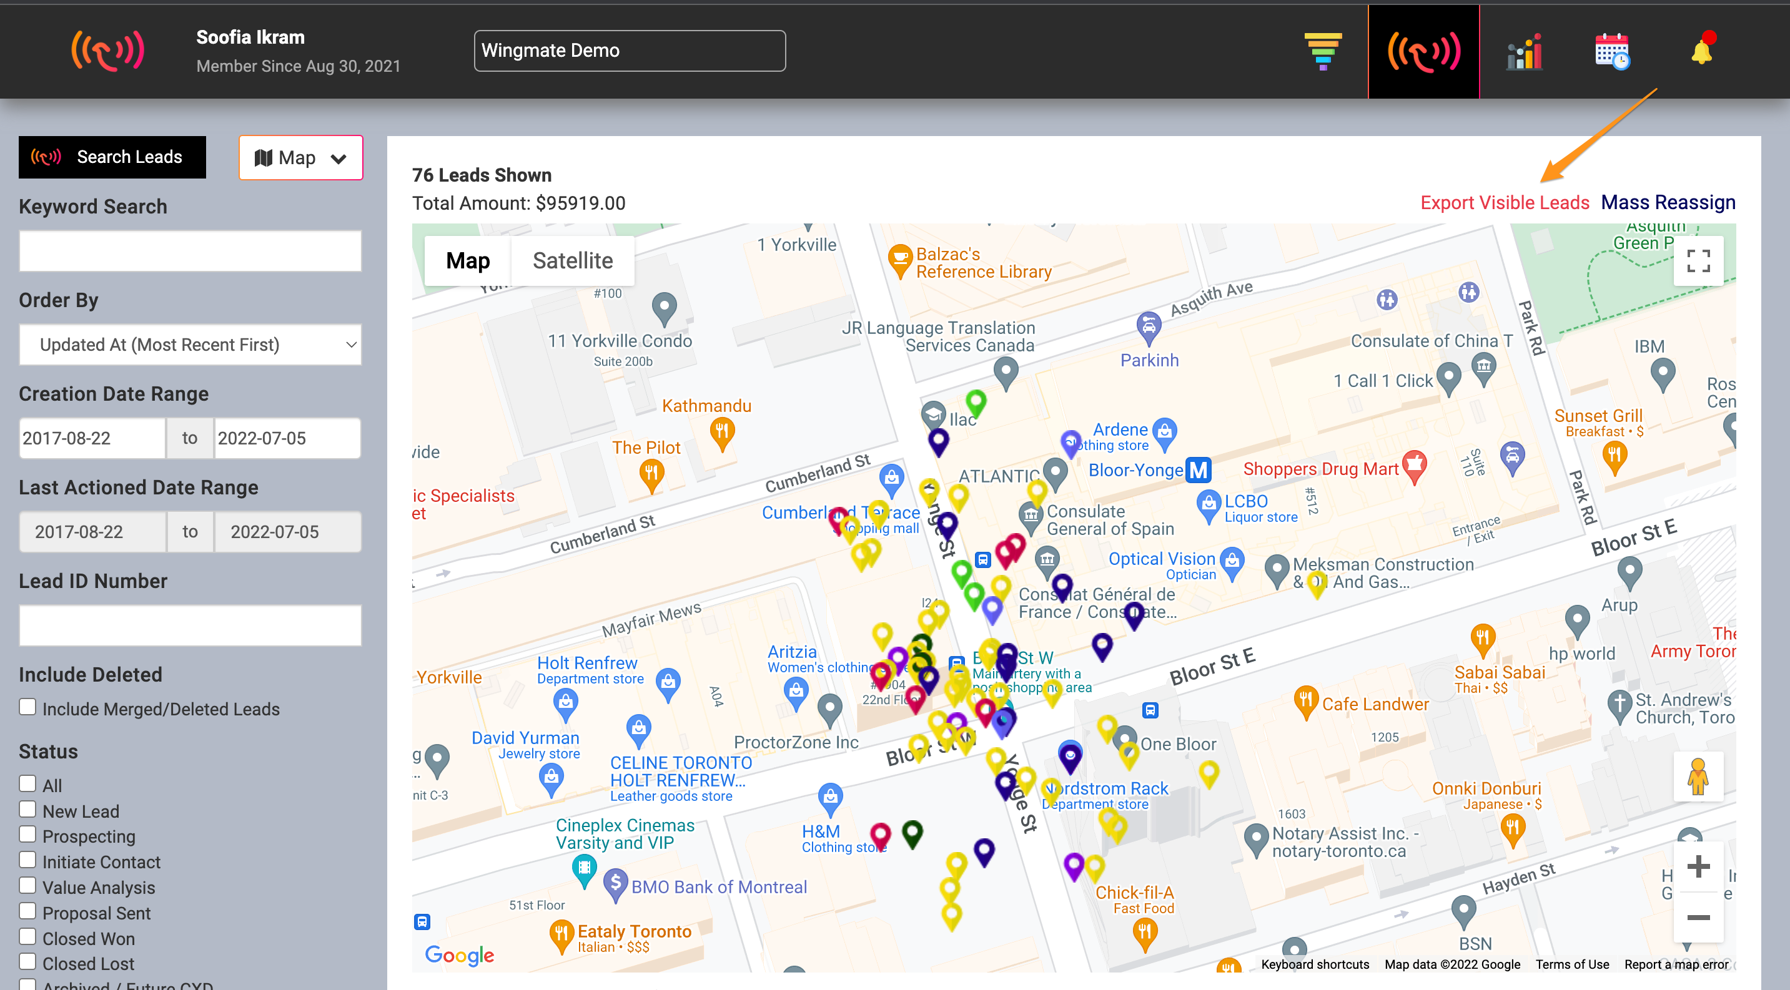This screenshot has width=1790, height=990.
Task: Open the Wingmate Demo organization selector
Action: pos(630,51)
